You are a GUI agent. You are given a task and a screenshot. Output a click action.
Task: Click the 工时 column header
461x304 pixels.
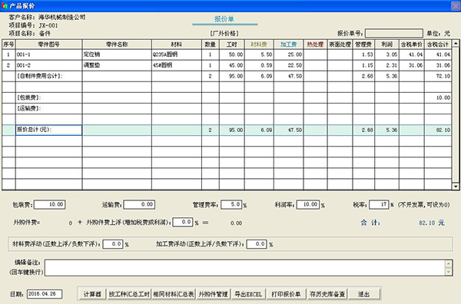coord(232,45)
